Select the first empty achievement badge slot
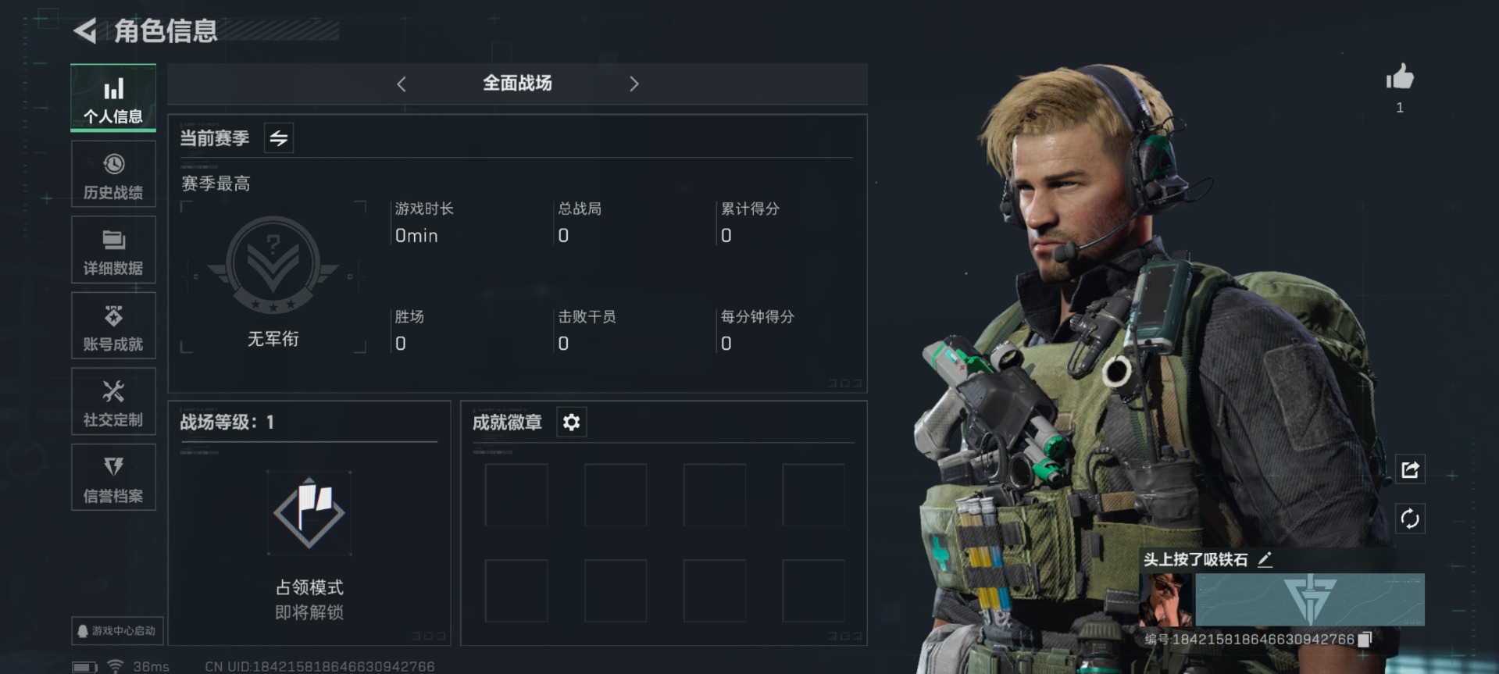The width and height of the screenshot is (1499, 674). click(516, 495)
